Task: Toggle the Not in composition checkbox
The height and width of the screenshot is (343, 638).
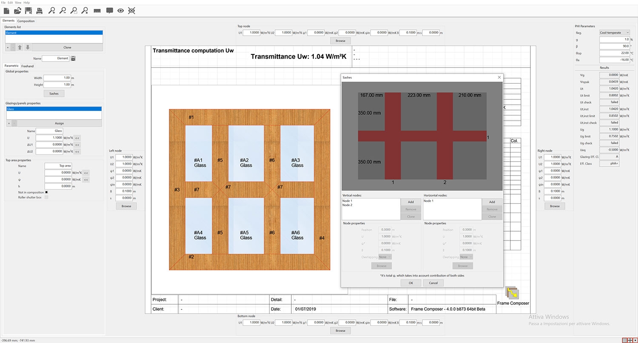Action: click(x=46, y=192)
